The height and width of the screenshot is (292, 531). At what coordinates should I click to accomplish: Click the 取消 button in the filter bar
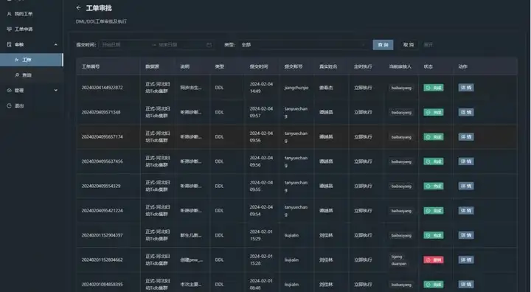point(409,45)
